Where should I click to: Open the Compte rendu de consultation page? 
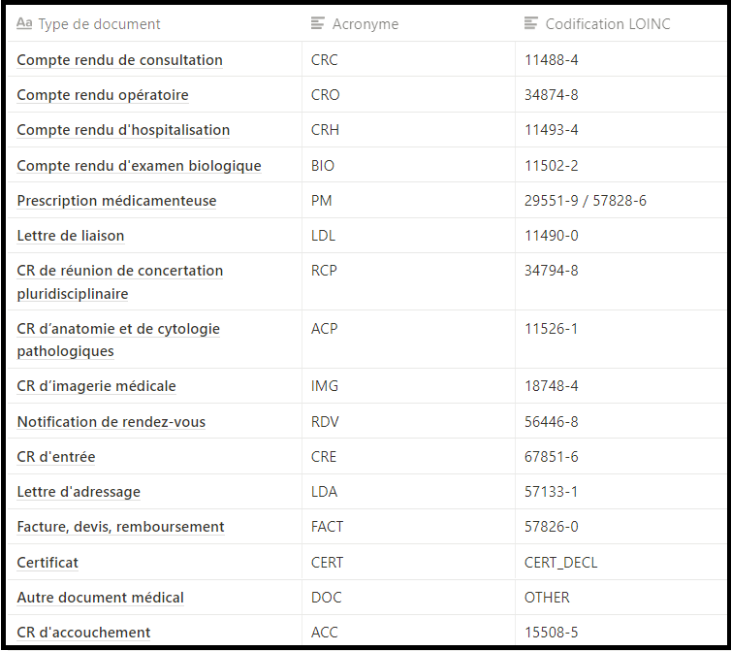click(119, 60)
